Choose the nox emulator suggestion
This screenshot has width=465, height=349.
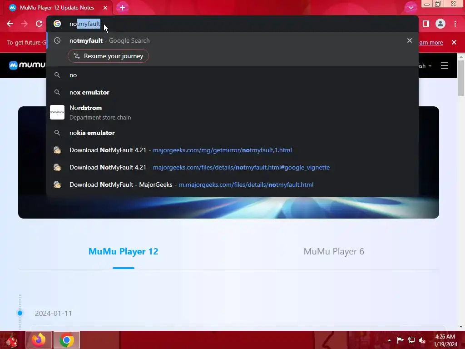(x=232, y=92)
